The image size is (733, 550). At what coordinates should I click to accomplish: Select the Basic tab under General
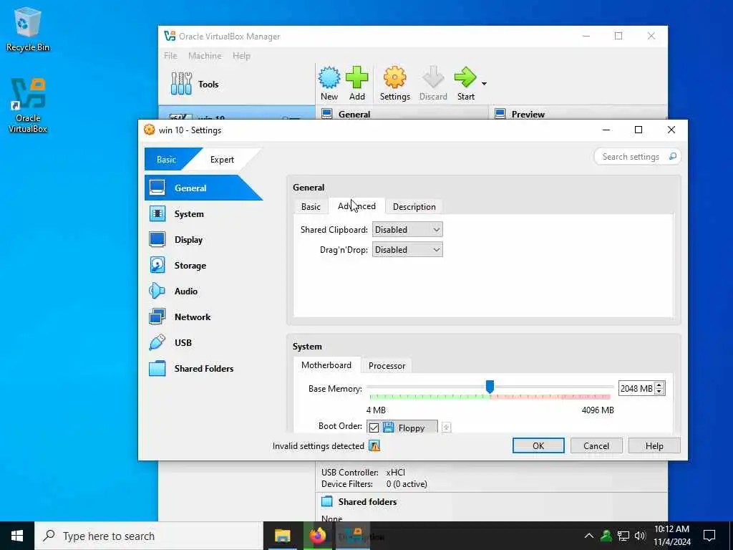pos(311,207)
